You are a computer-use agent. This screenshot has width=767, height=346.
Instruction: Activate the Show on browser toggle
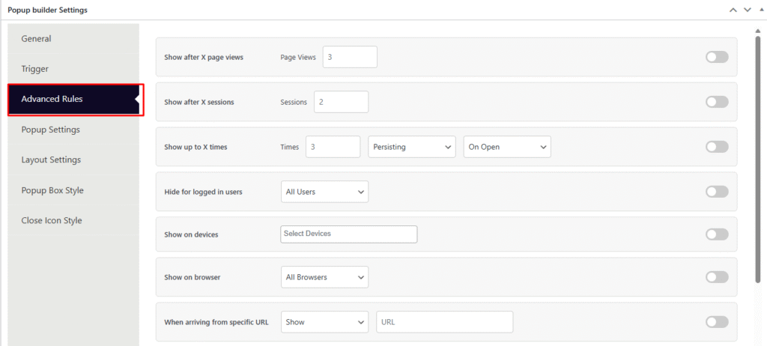click(716, 277)
